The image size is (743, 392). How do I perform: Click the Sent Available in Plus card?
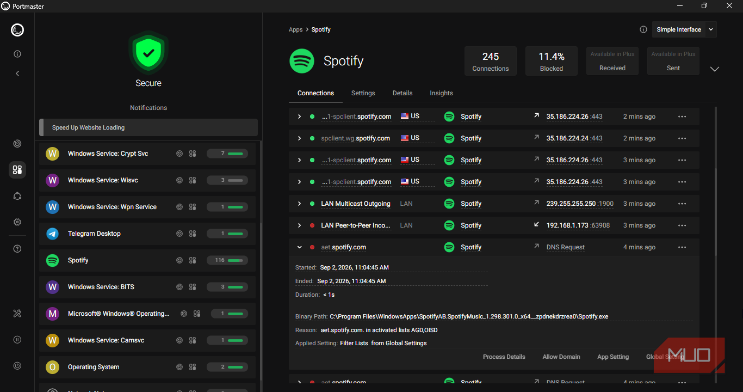pyautogui.click(x=673, y=61)
